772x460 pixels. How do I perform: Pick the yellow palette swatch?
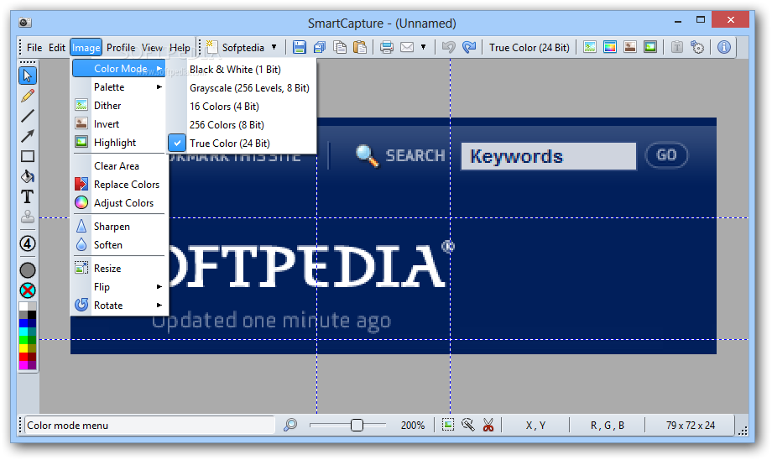click(23, 348)
